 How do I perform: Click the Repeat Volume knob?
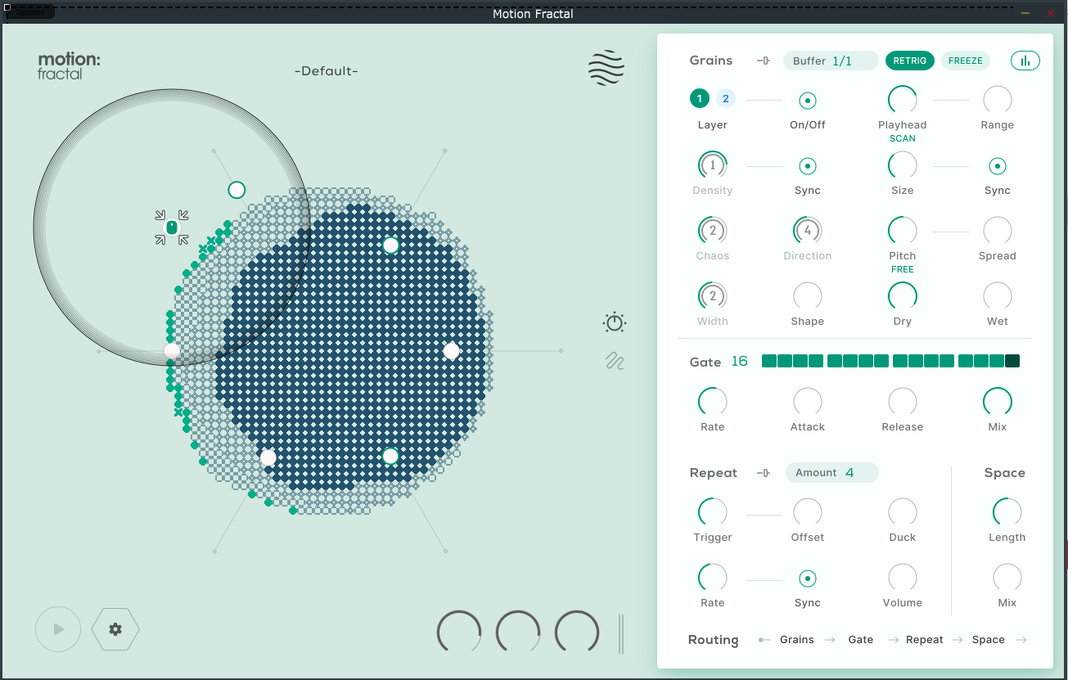(903, 578)
